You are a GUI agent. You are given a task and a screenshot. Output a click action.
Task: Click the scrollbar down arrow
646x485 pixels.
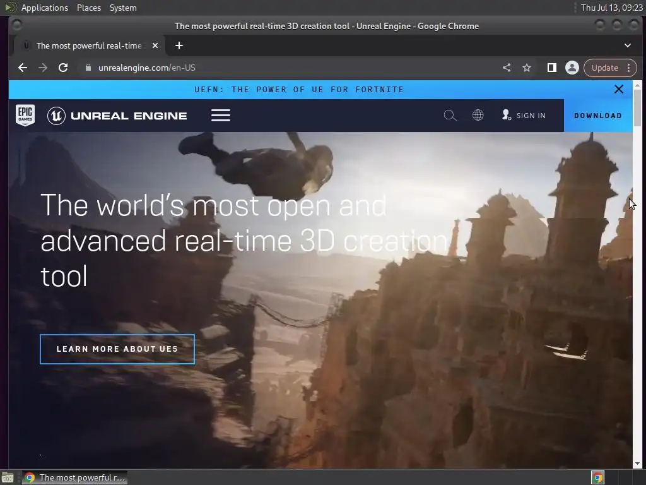pos(637,464)
